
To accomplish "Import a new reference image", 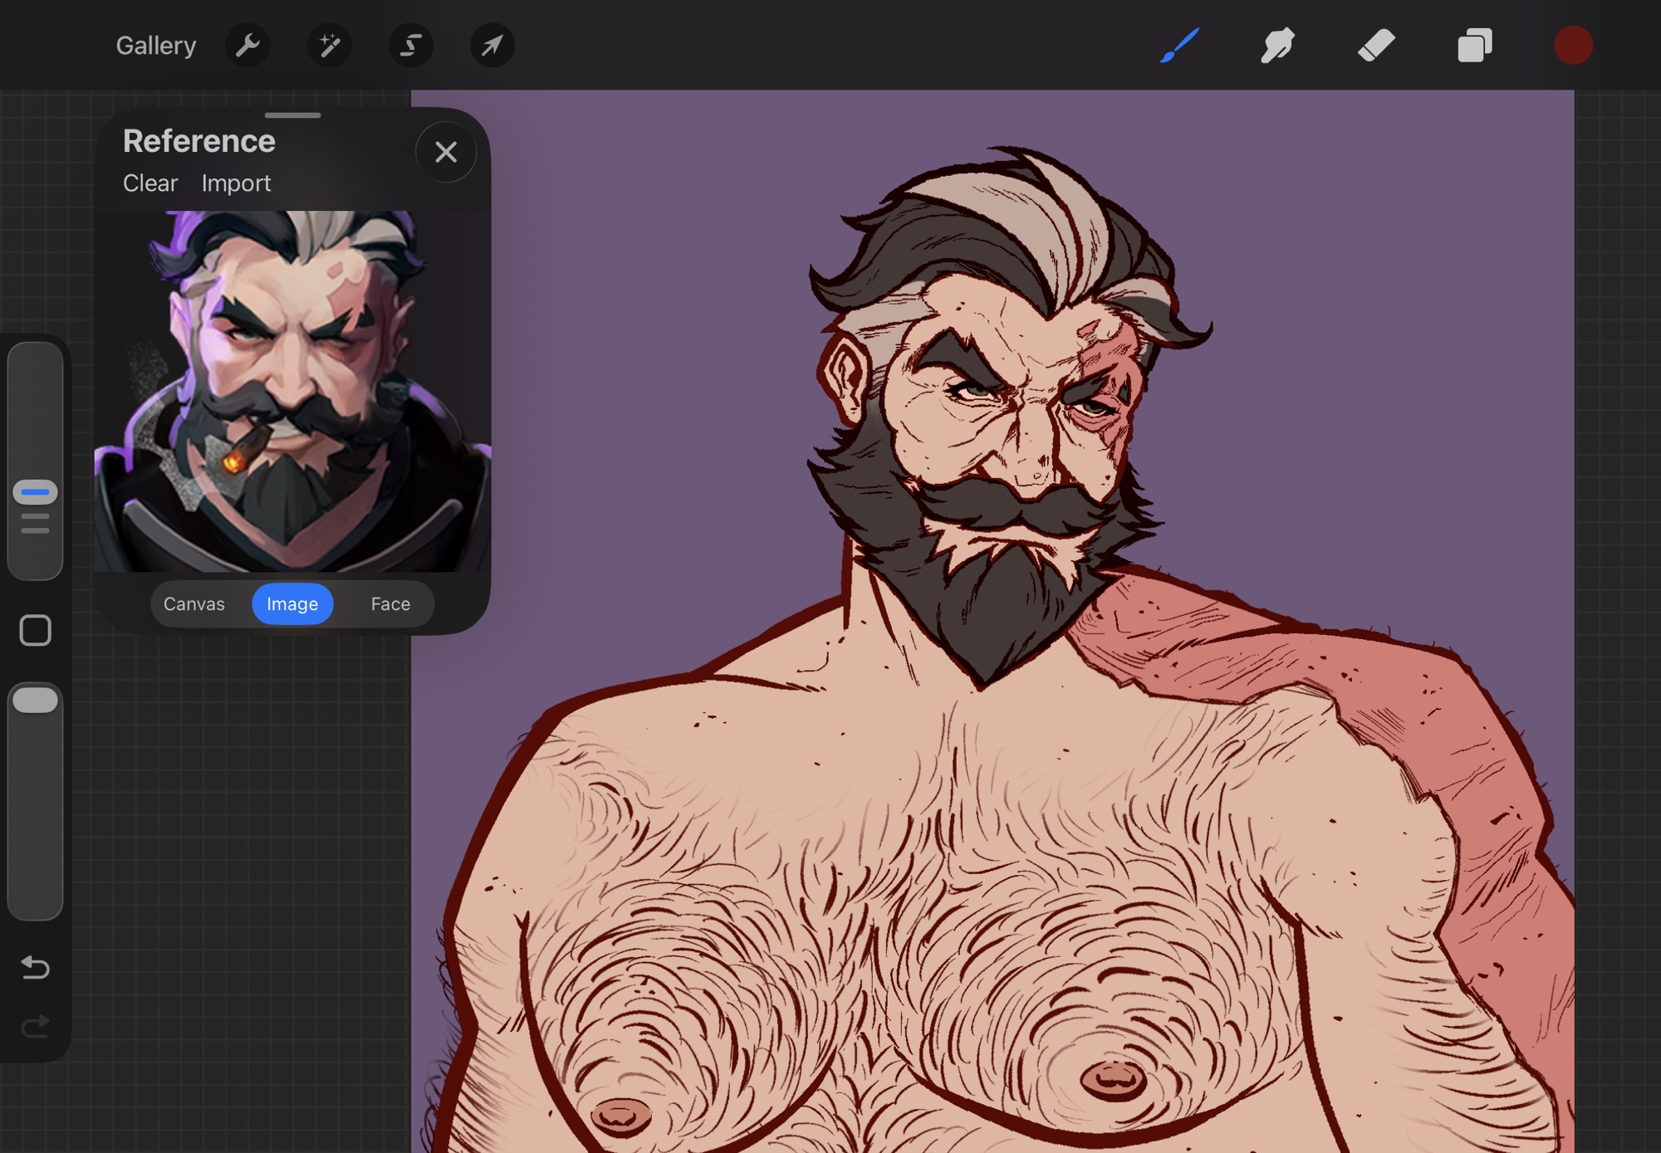I will [x=236, y=183].
